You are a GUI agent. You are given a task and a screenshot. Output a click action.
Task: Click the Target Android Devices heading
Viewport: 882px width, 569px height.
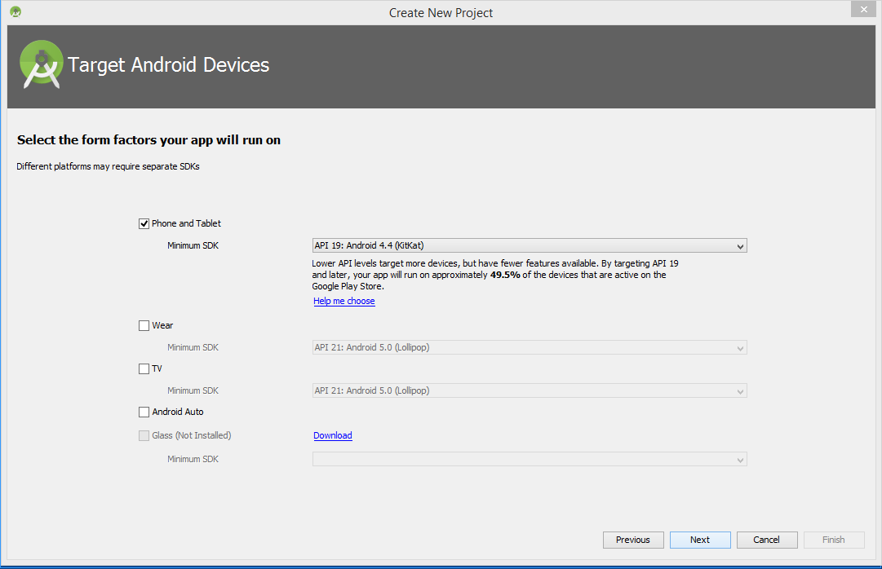169,65
